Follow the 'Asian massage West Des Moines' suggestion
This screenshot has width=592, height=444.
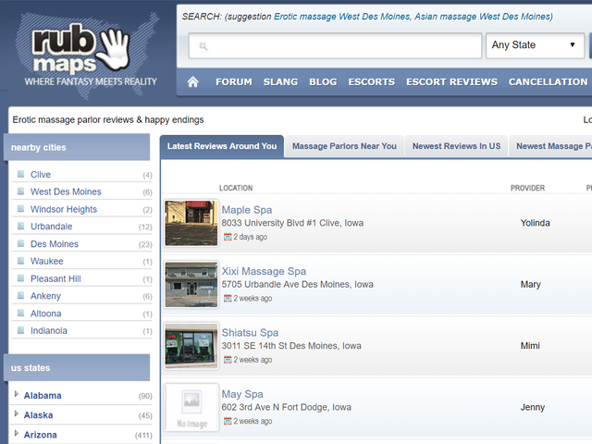(482, 17)
